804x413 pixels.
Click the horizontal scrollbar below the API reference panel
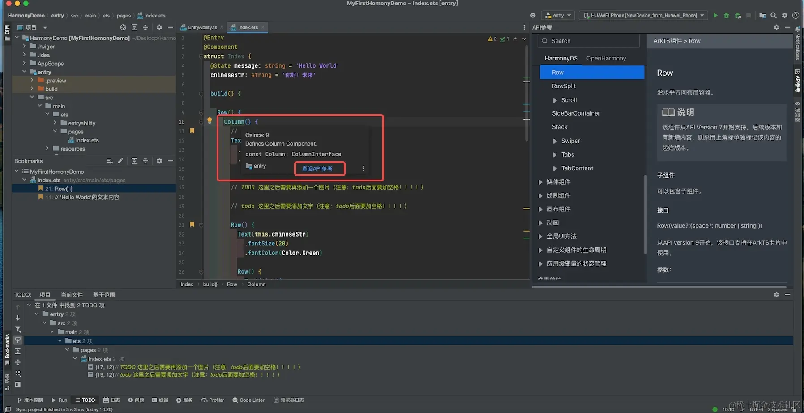pos(659,287)
